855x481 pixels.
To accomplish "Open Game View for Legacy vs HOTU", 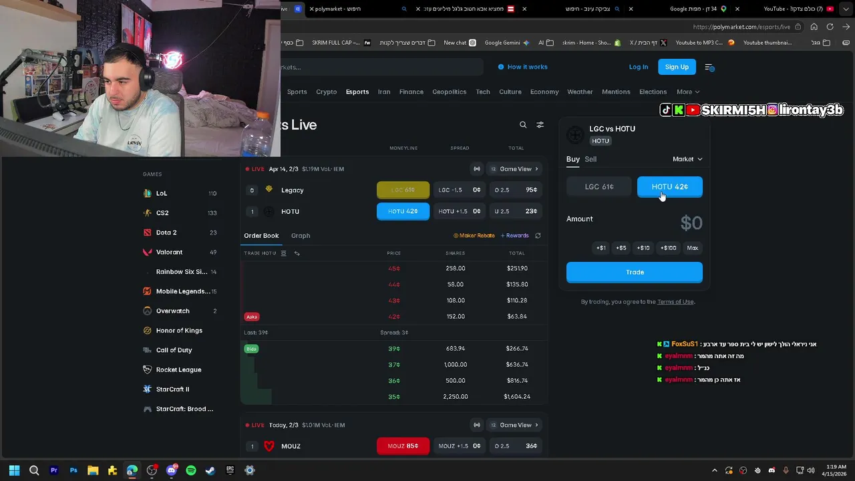I will (515, 169).
